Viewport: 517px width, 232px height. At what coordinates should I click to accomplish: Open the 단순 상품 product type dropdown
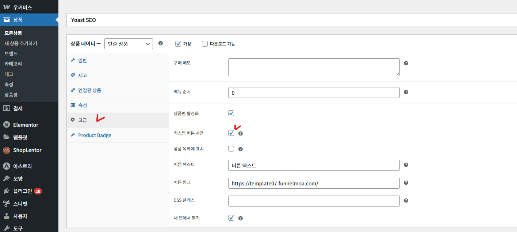tap(129, 44)
